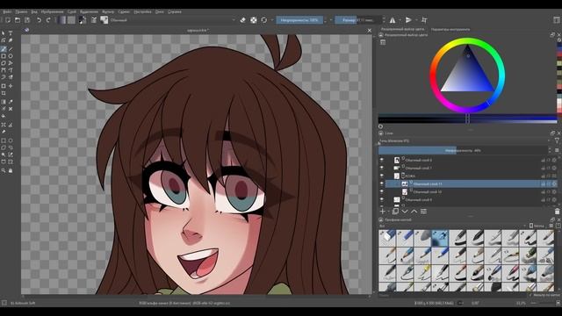
Task: Hide the 'Обычный слой 10' layer
Action: point(381,191)
